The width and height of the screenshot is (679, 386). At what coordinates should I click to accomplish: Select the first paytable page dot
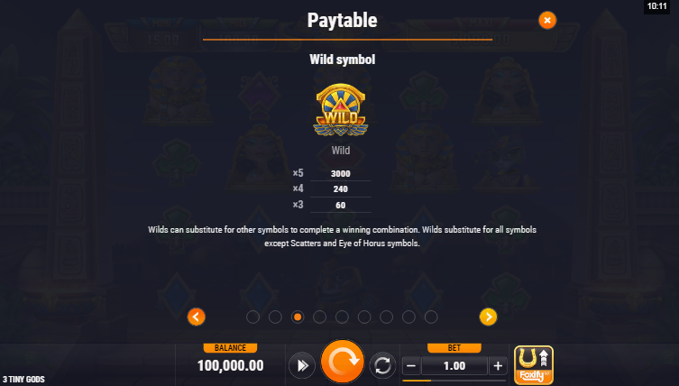coord(252,317)
